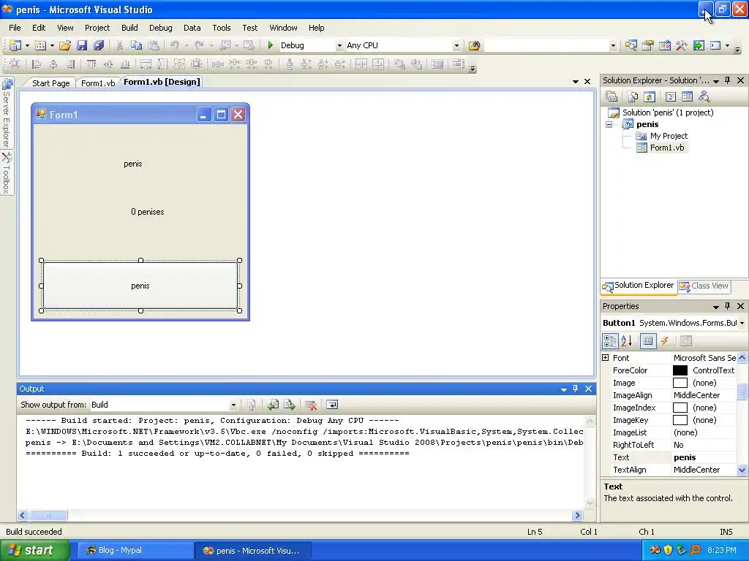Click the Find in Files icon
The width and height of the screenshot is (749, 561).
click(474, 45)
